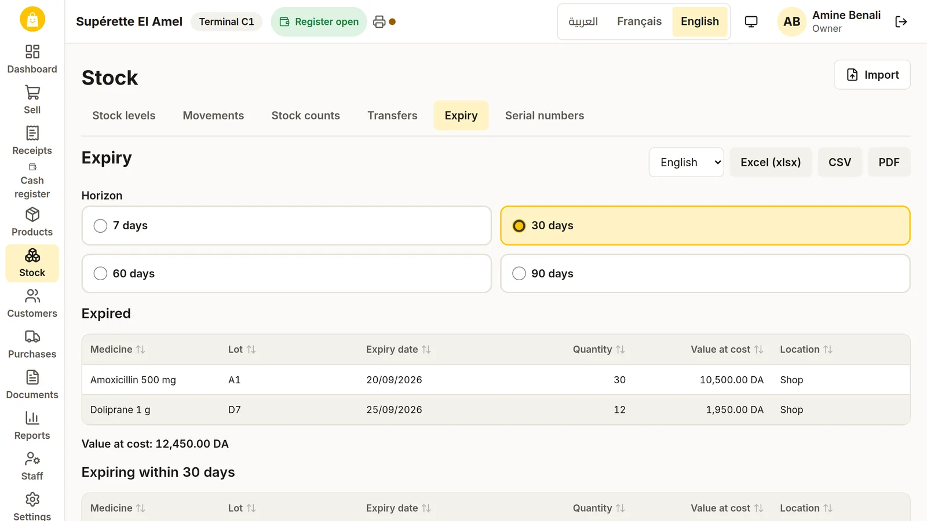The height and width of the screenshot is (521, 927).
Task: Open Reports chart icon
Action: point(32,418)
